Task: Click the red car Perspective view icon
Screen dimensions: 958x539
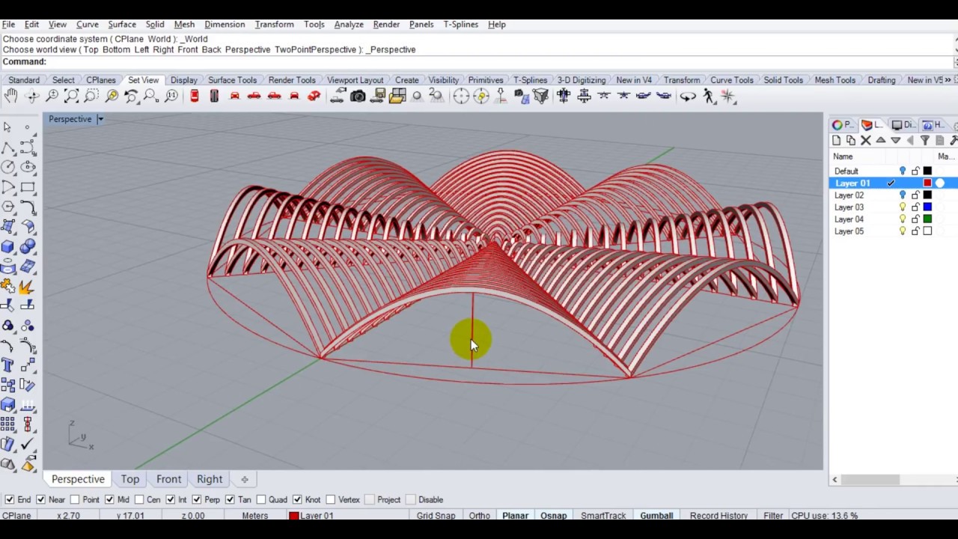Action: click(x=314, y=96)
